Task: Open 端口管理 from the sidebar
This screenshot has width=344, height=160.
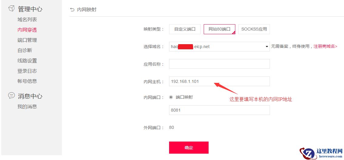Action: [27, 40]
